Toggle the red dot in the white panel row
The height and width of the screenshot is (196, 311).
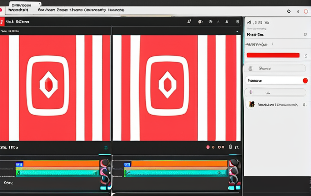pos(305,80)
